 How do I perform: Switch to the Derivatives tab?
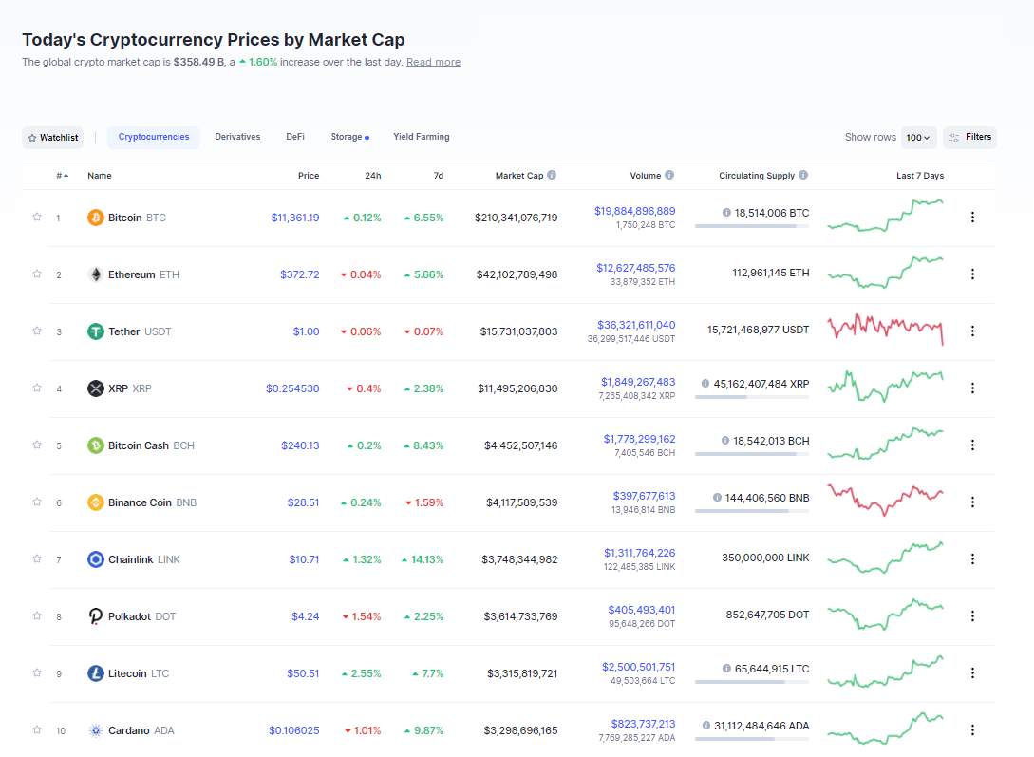pos(237,137)
